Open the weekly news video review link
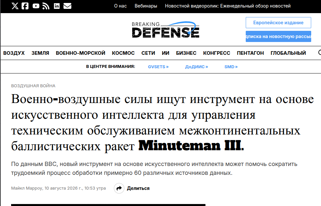321x206 pixels. (x=228, y=6)
